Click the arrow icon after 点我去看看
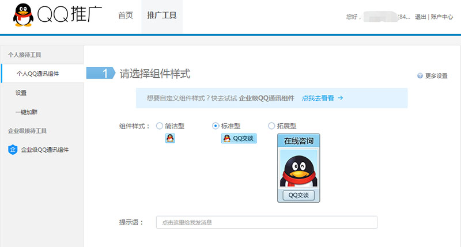The image size is (461, 247). (x=341, y=98)
